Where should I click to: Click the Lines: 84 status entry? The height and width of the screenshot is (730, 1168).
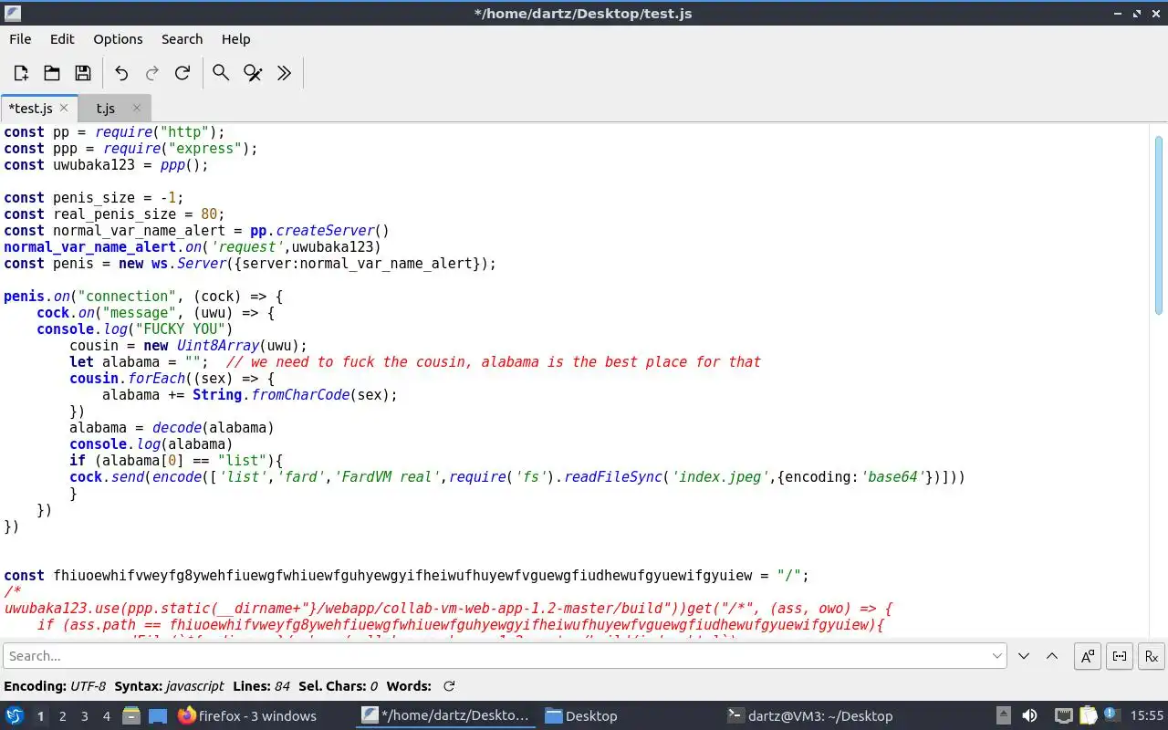(262, 686)
